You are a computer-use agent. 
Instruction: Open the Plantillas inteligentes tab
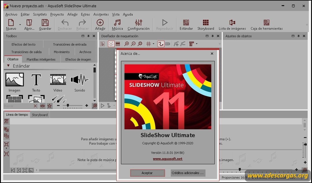[41, 59]
